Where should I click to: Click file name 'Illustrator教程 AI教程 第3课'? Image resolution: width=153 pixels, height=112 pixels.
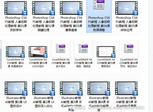pyautogui.click(x=71, y=104)
